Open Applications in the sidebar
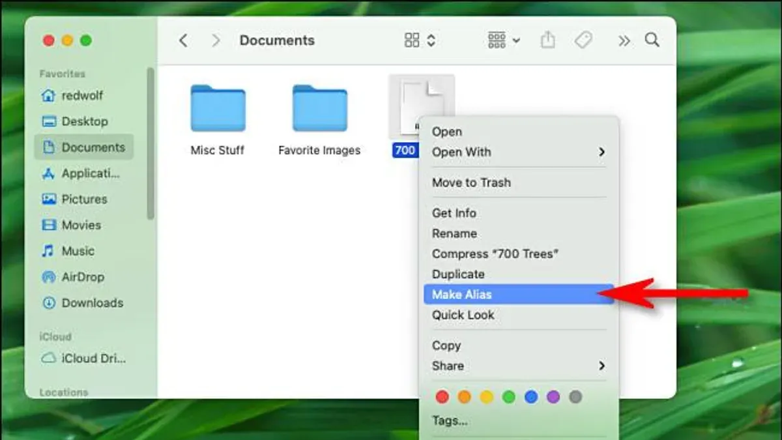The height and width of the screenshot is (440, 782). [x=83, y=173]
